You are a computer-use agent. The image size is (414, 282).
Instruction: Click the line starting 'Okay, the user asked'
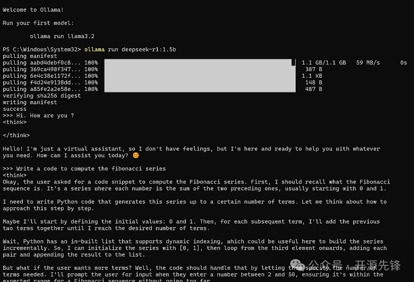196,182
